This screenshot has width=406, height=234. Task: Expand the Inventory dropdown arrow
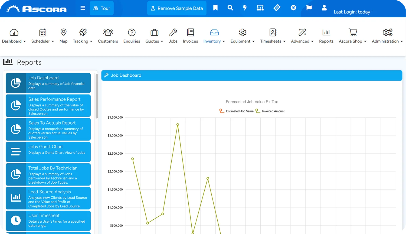(224, 41)
